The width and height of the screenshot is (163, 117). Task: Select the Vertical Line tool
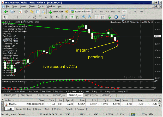pyautogui.click(x=17, y=17)
